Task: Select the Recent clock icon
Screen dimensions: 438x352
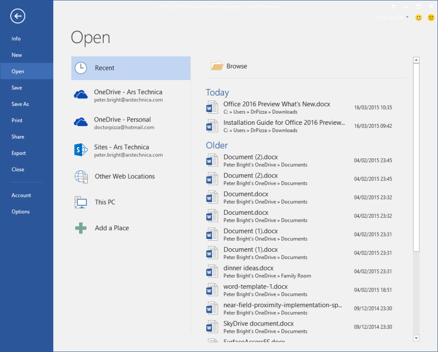Action: [x=81, y=68]
